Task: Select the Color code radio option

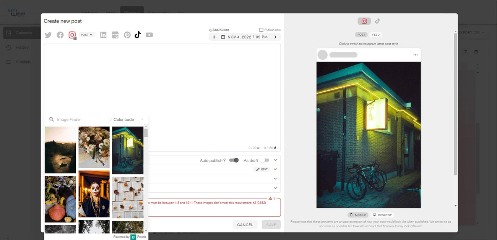Action: tap(110, 119)
